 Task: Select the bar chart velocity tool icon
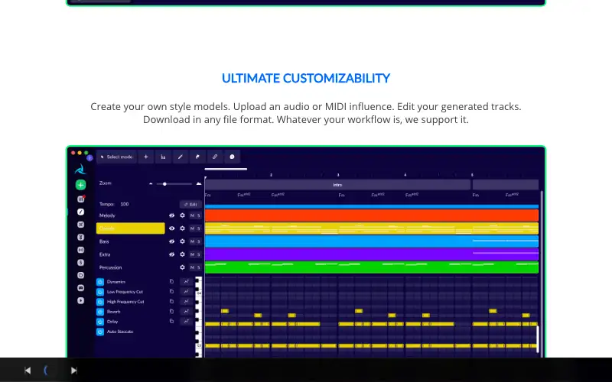coord(163,157)
